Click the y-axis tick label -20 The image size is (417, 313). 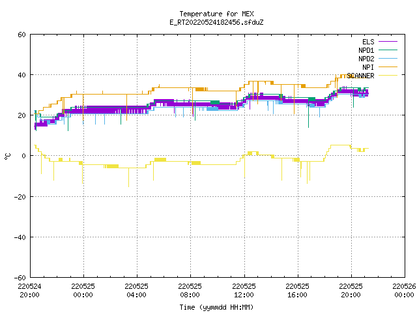click(20, 197)
